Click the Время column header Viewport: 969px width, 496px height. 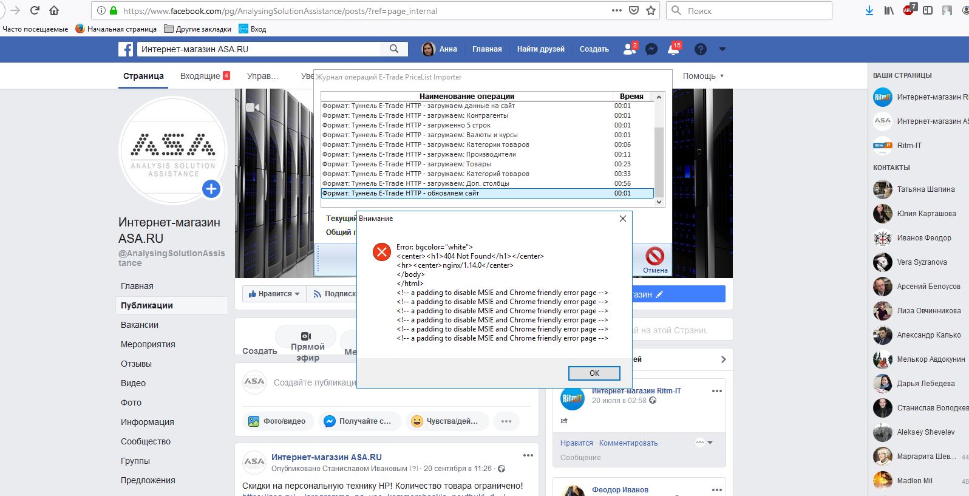point(631,96)
